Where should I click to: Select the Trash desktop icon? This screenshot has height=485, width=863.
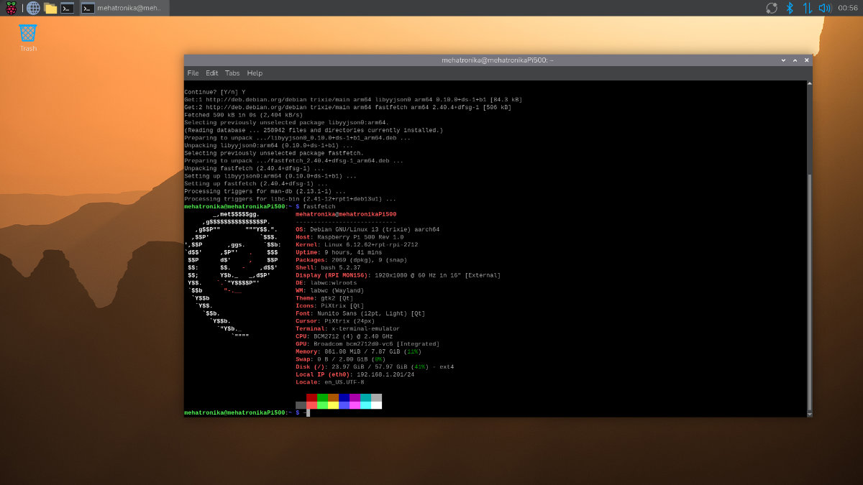click(x=28, y=37)
